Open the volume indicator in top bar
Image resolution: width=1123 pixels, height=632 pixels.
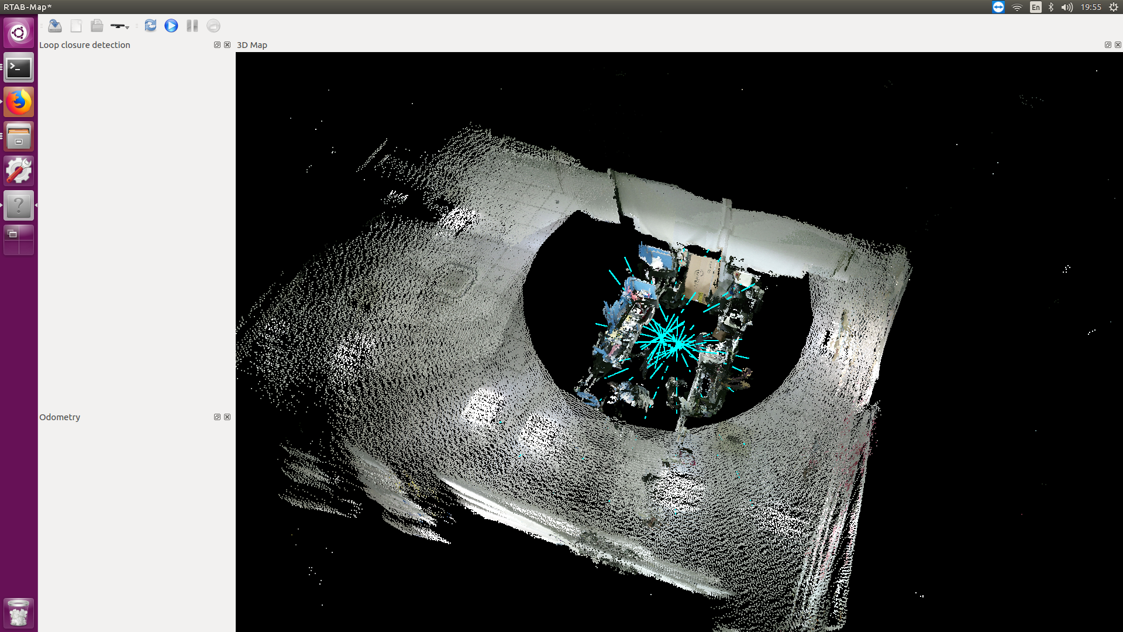click(1067, 7)
